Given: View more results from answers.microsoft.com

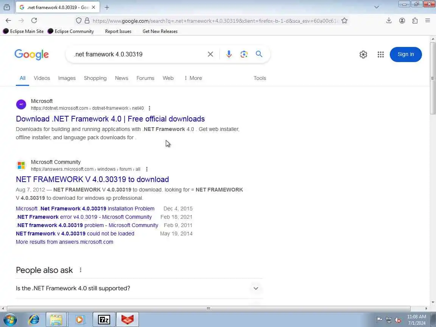Looking at the screenshot, I should [x=64, y=242].
